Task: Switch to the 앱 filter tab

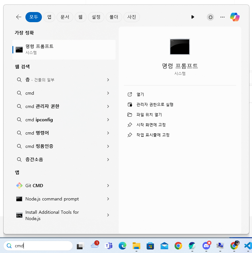Action: click(49, 17)
